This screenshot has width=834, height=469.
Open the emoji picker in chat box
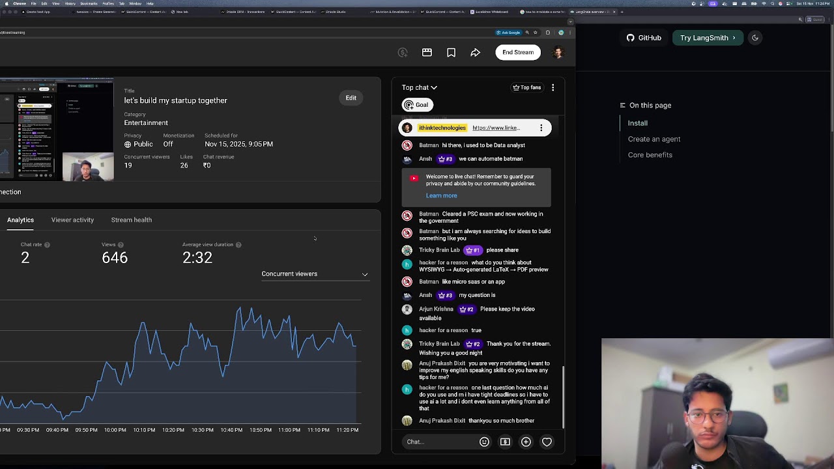pyautogui.click(x=484, y=442)
